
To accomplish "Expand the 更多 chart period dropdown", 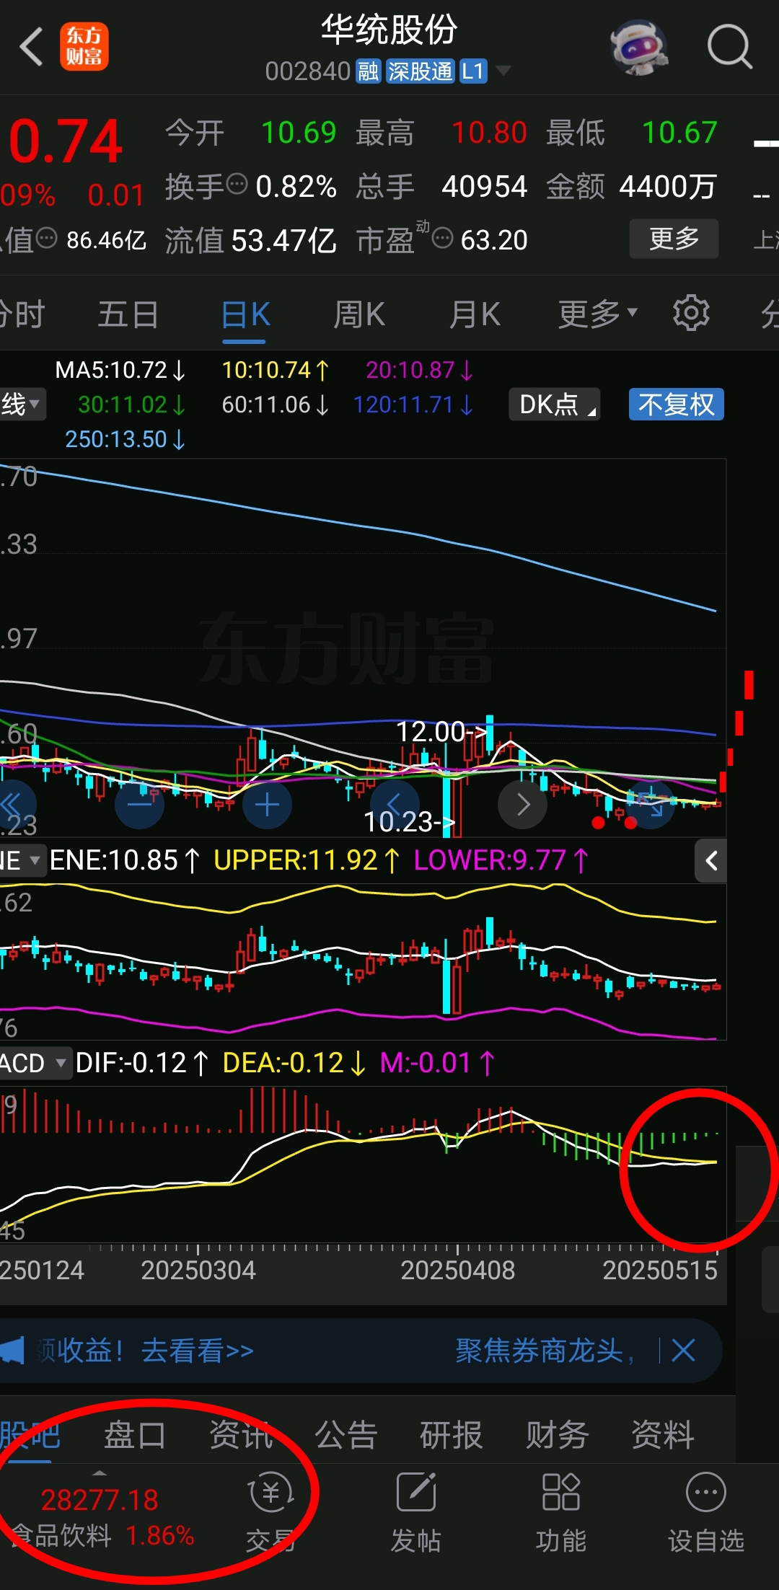I will click(x=597, y=315).
